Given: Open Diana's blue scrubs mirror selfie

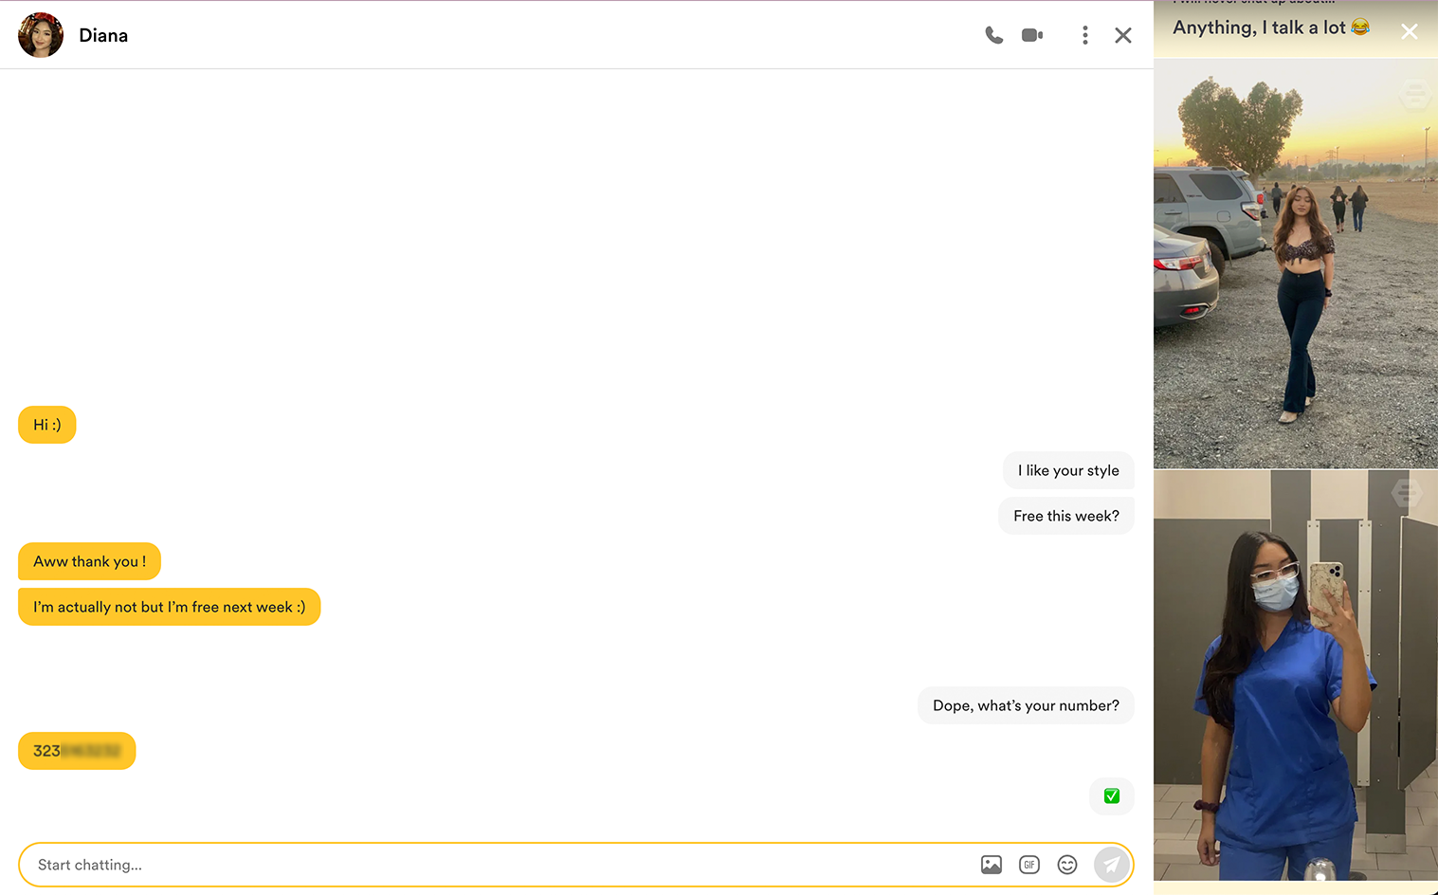Looking at the screenshot, I should coord(1295,675).
